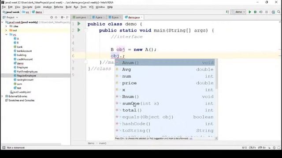The width and height of the screenshot is (282, 158).
Task: Choose price field from the completion popup
Action: (x=165, y=83)
